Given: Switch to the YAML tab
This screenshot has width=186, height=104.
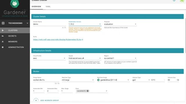Looking at the screenshot, I should click(x=48, y=6).
